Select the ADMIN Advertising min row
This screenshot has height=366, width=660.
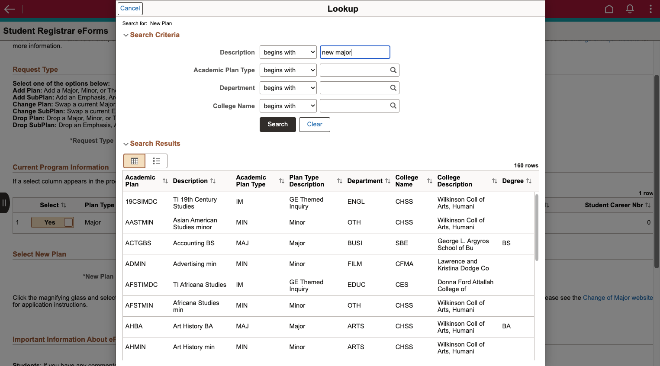click(x=328, y=265)
